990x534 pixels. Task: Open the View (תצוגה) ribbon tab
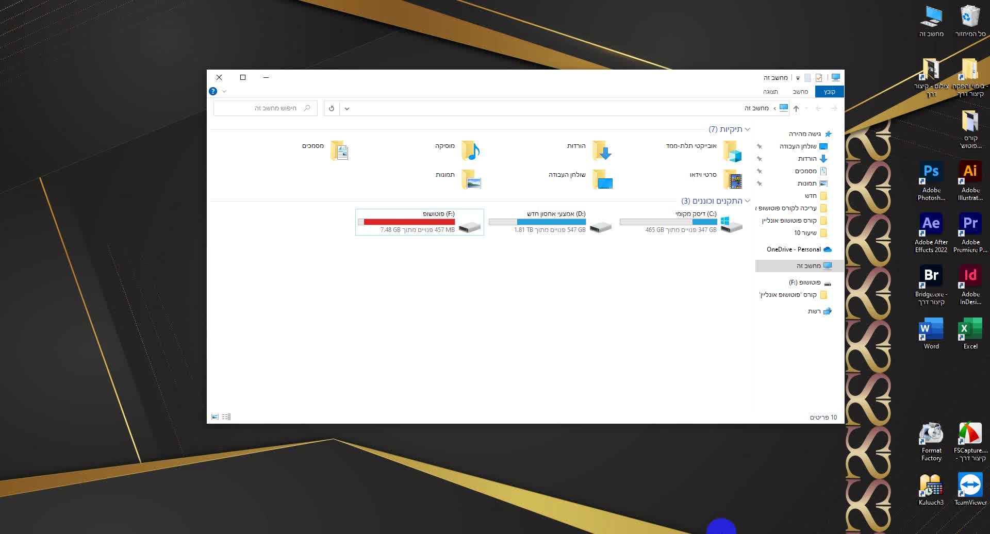(770, 92)
